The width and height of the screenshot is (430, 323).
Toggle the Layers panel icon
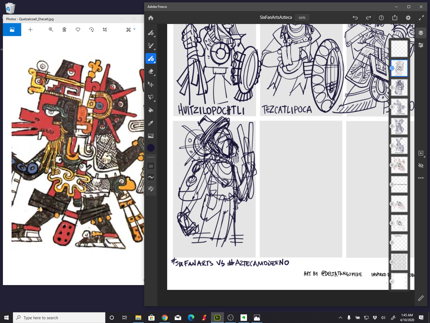pyautogui.click(x=421, y=33)
